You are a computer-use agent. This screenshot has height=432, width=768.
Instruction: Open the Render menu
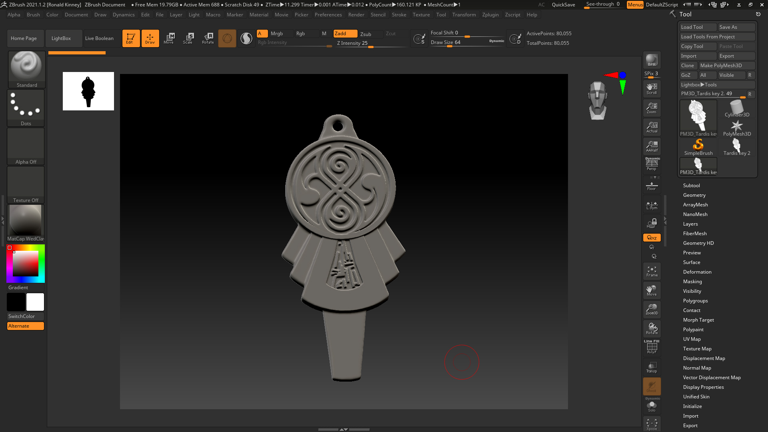point(356,15)
